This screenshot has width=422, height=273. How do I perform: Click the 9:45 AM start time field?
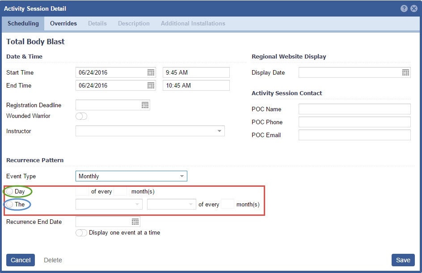pyautogui.click(x=196, y=72)
